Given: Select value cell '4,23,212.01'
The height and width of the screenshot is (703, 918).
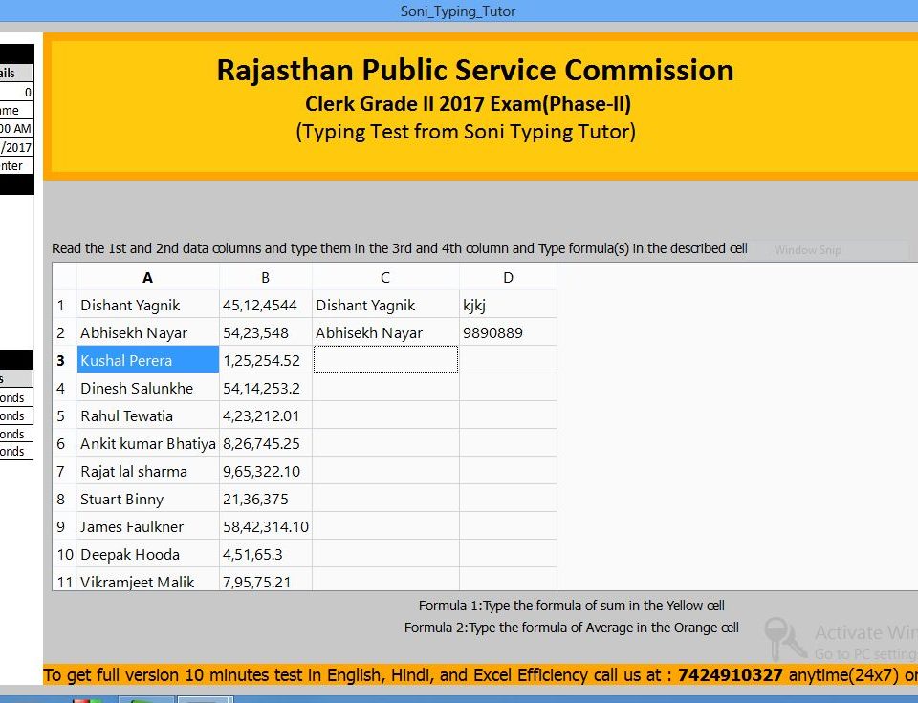Looking at the screenshot, I should pos(266,415).
